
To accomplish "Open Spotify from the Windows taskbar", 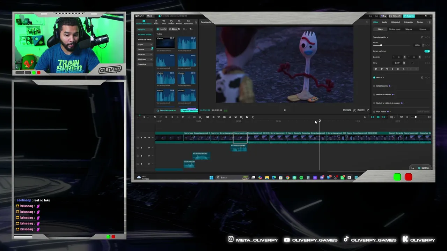I will [x=301, y=177].
